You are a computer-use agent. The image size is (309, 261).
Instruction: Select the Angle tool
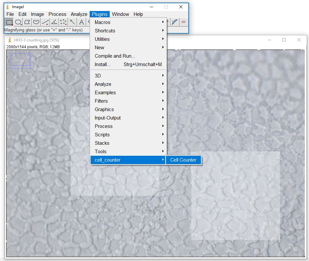[54, 22]
